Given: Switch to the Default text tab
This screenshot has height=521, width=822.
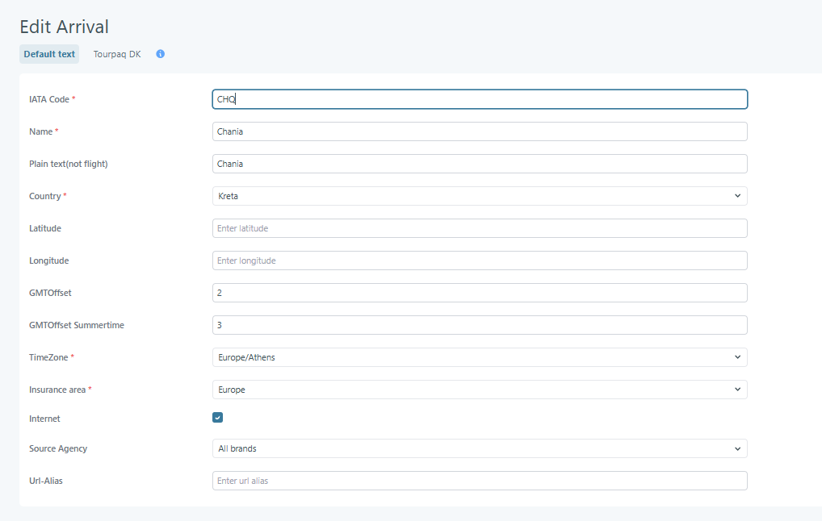Looking at the screenshot, I should point(49,55).
